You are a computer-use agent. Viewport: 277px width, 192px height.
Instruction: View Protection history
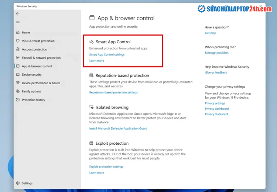tap(33, 100)
